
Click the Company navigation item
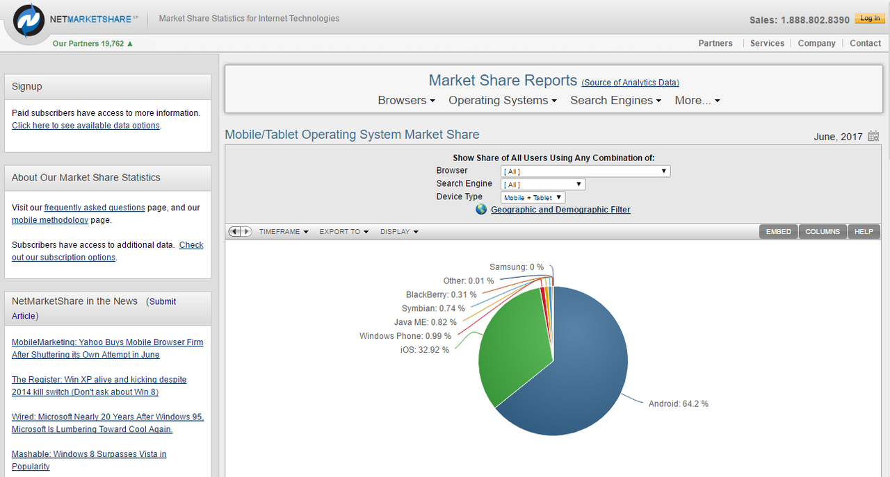[816, 43]
